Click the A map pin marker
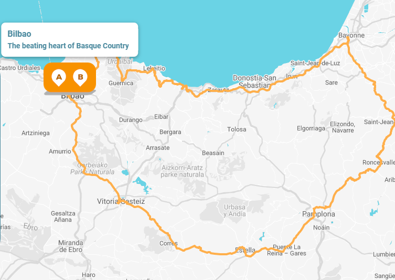 [x=59, y=77]
